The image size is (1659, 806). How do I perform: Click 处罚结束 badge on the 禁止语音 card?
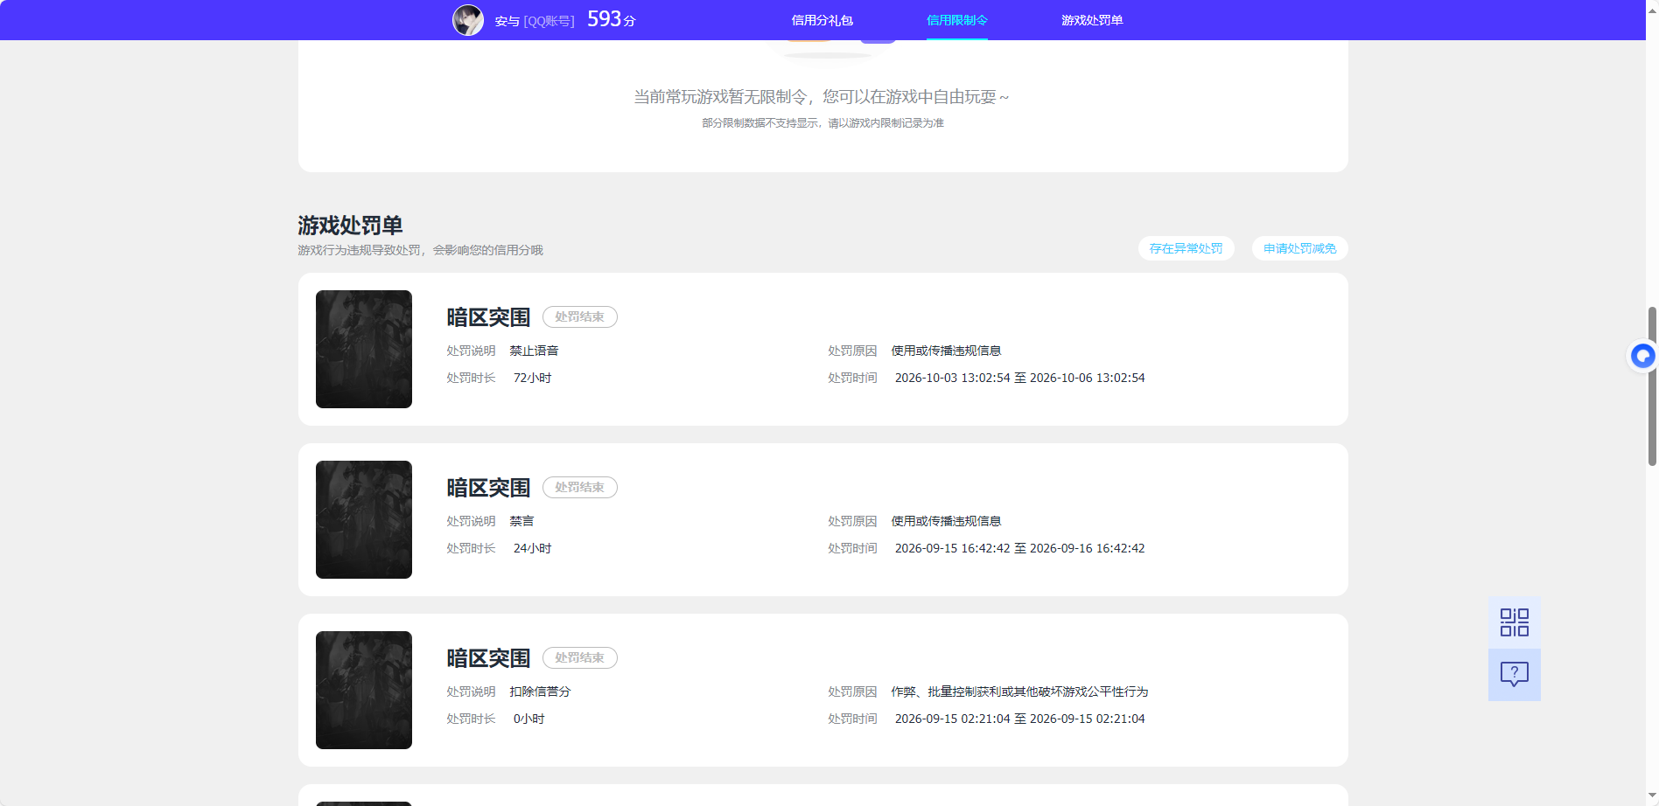(x=579, y=316)
